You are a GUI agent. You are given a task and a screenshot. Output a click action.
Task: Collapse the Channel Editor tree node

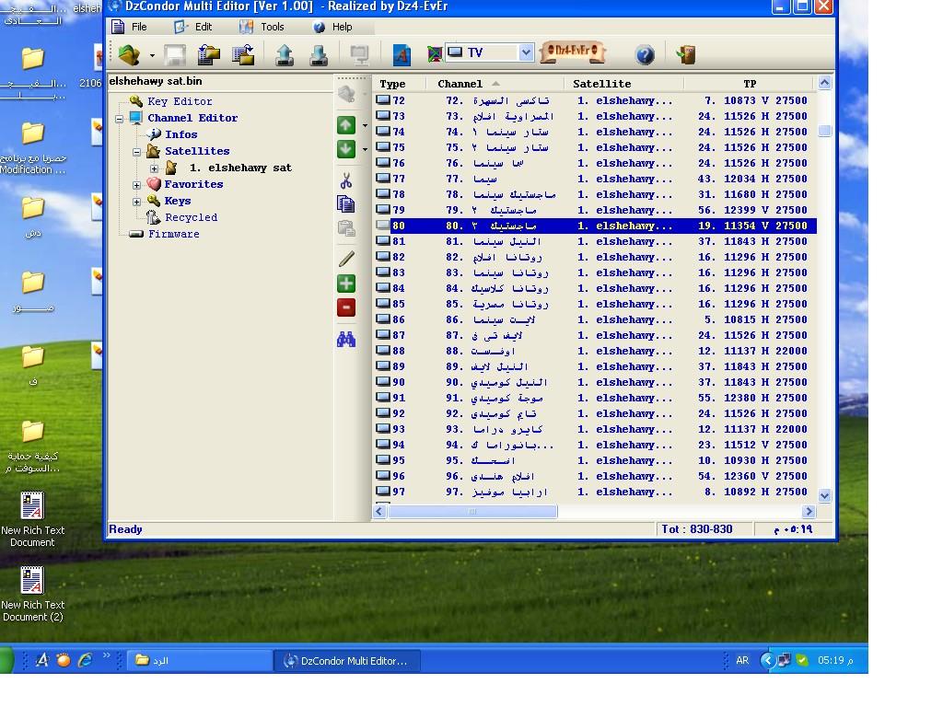tap(120, 119)
